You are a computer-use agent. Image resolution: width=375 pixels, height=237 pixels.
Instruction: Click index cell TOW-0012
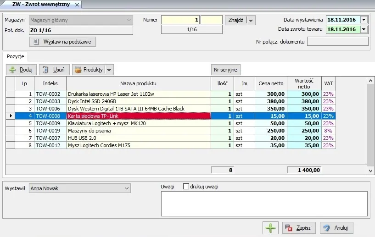50,145
